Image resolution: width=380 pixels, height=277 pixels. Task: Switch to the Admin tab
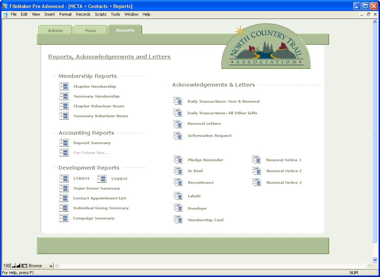(55, 30)
